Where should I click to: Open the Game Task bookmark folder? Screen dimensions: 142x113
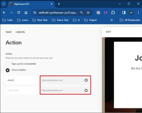point(60,20)
